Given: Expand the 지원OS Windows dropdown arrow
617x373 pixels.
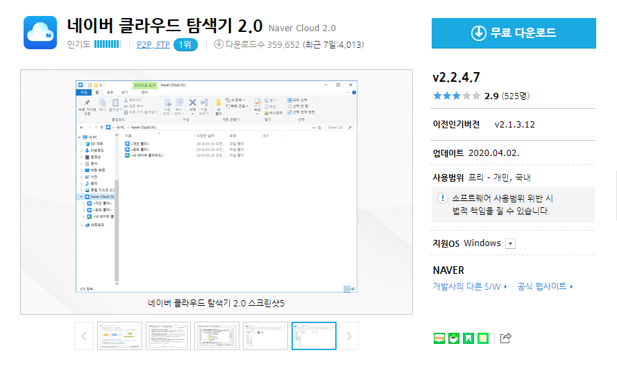Looking at the screenshot, I should click(510, 243).
